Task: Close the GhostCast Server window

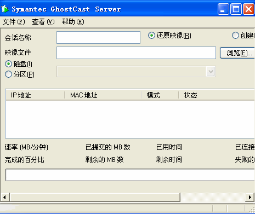Action: pyautogui.click(x=248, y=9)
